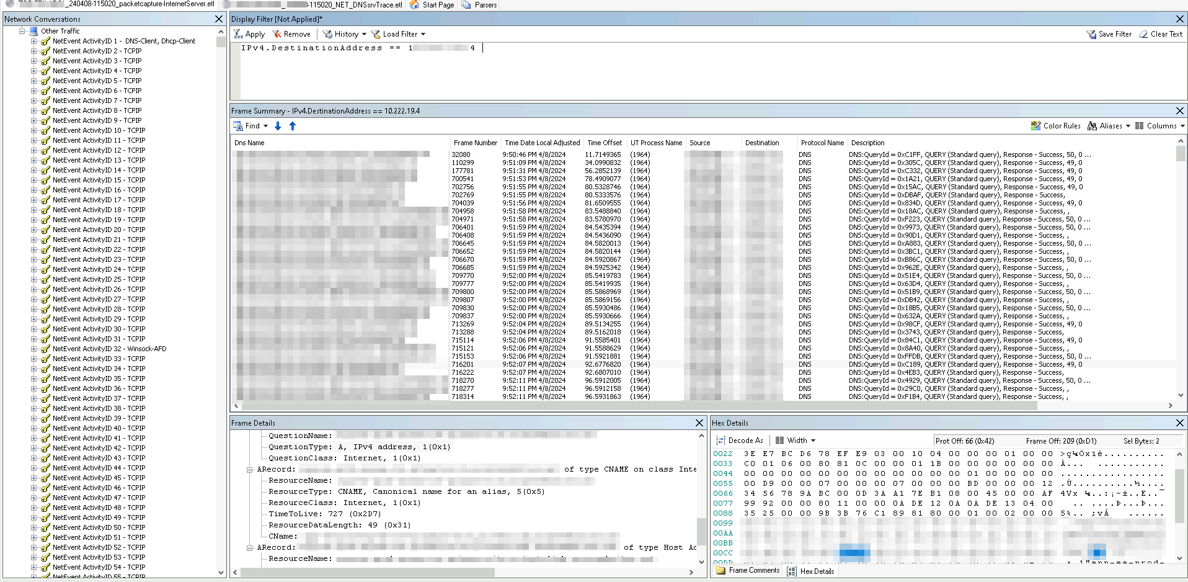Click the NetEvent ActivityID 1 conversation icon

(45, 41)
